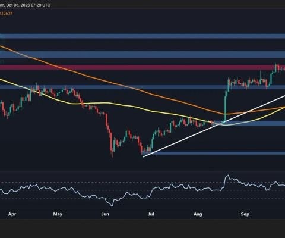Click the Jun label on time axis
Image resolution: width=285 pixels, height=238 pixels.
pos(105,214)
